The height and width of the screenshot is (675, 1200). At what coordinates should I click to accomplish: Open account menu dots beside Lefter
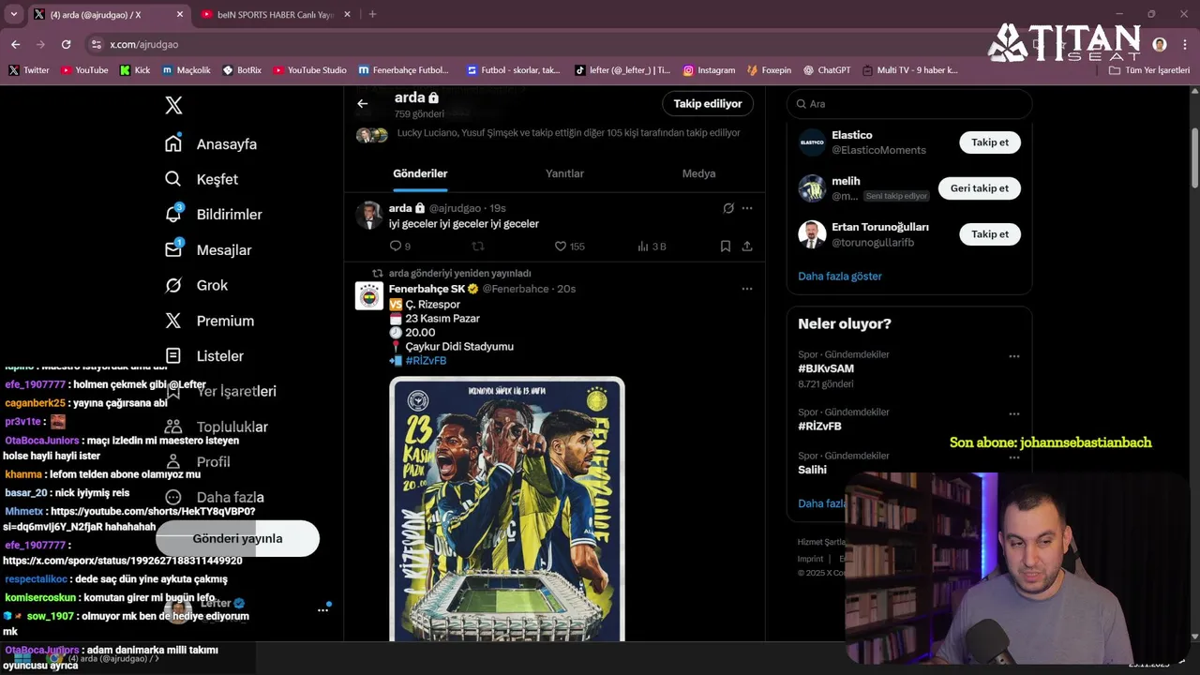click(x=323, y=609)
